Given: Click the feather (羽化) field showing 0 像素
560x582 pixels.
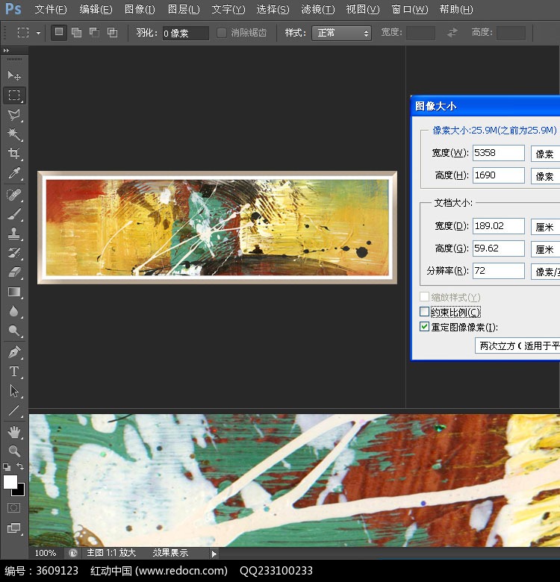Looking at the screenshot, I should pyautogui.click(x=186, y=33).
